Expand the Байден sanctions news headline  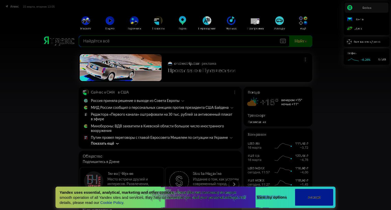click(x=232, y=108)
